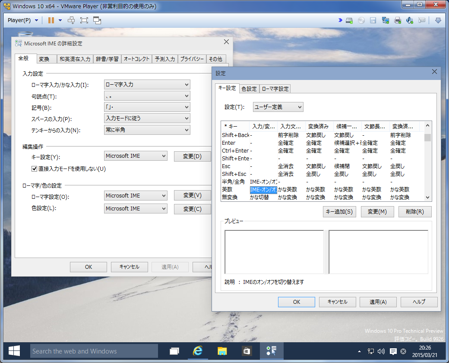Switch to 和英混在入力 tab

(x=75, y=59)
